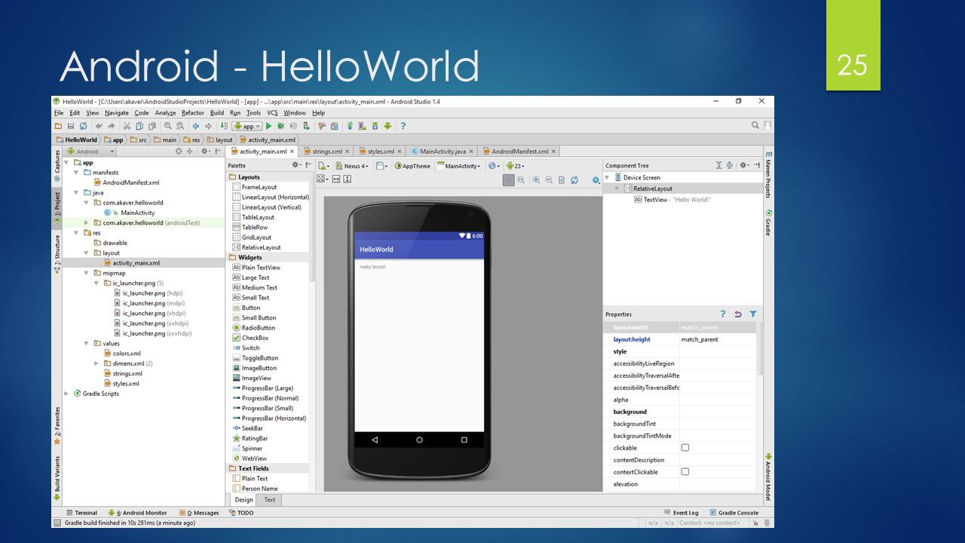Click the Properties filter funnel icon
The image size is (965, 543).
pos(752,314)
